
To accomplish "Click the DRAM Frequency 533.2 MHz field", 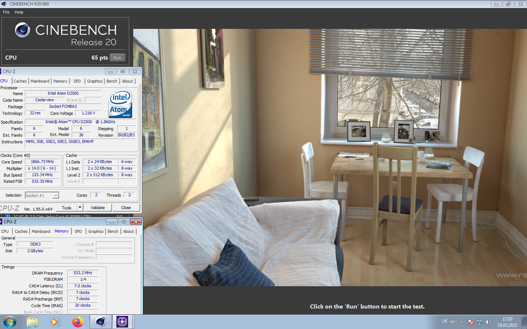I will pyautogui.click(x=83, y=273).
